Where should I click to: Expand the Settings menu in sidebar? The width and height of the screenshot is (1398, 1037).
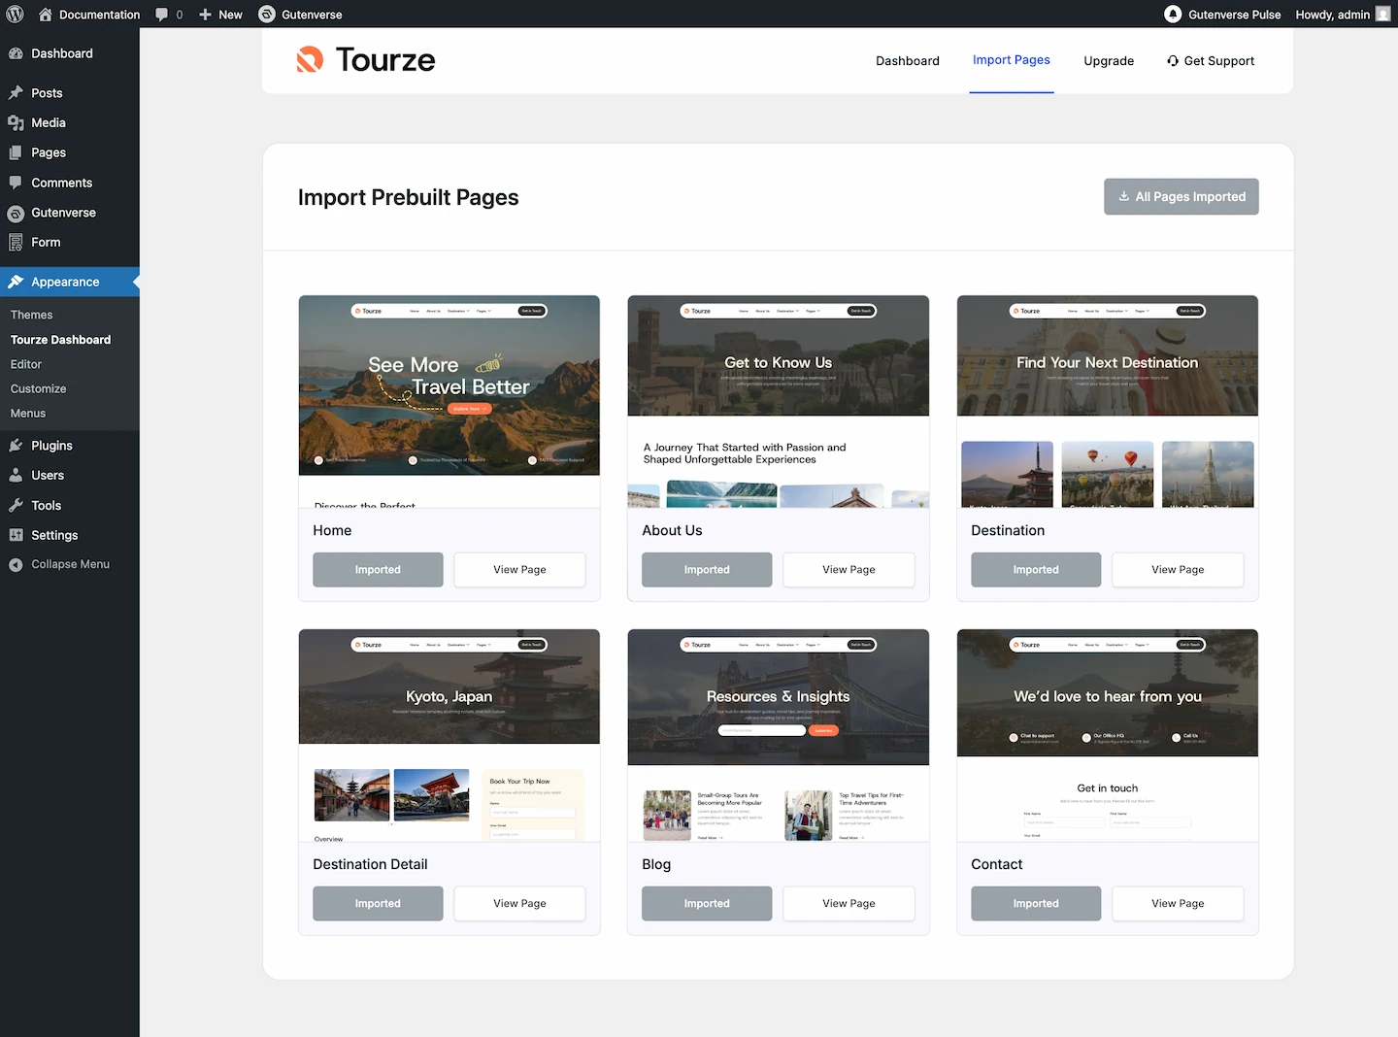pos(54,535)
